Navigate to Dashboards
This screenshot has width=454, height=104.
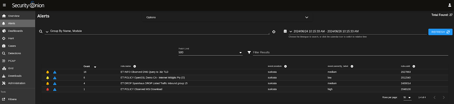(x=18, y=31)
